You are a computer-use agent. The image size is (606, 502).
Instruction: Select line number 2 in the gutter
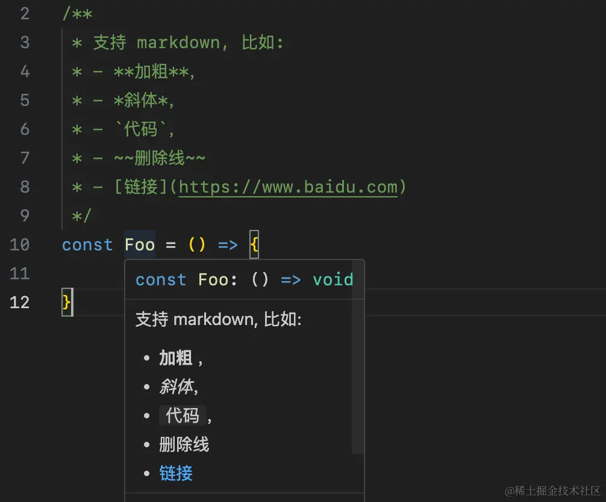coord(25,13)
